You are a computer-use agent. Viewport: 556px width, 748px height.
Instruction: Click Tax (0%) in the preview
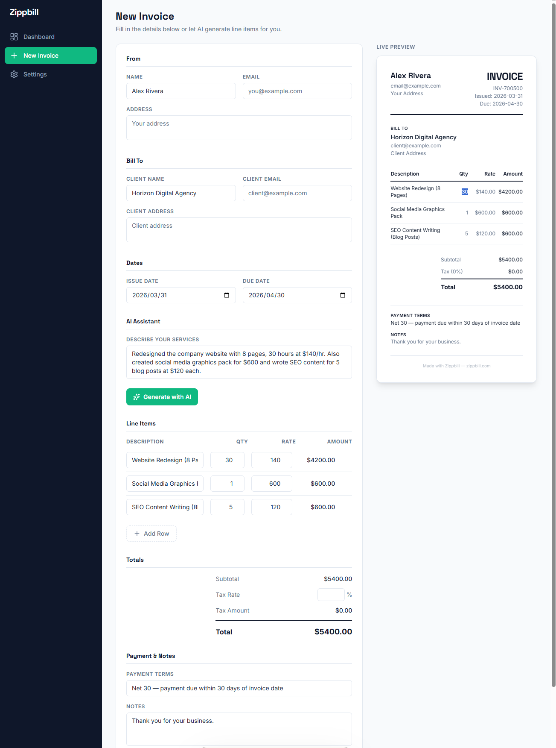pyautogui.click(x=451, y=272)
